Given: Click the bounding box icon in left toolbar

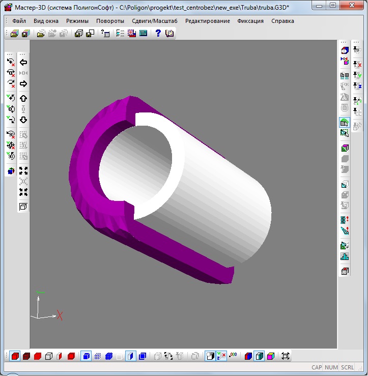Looking at the screenshot, I should click(x=23, y=207).
